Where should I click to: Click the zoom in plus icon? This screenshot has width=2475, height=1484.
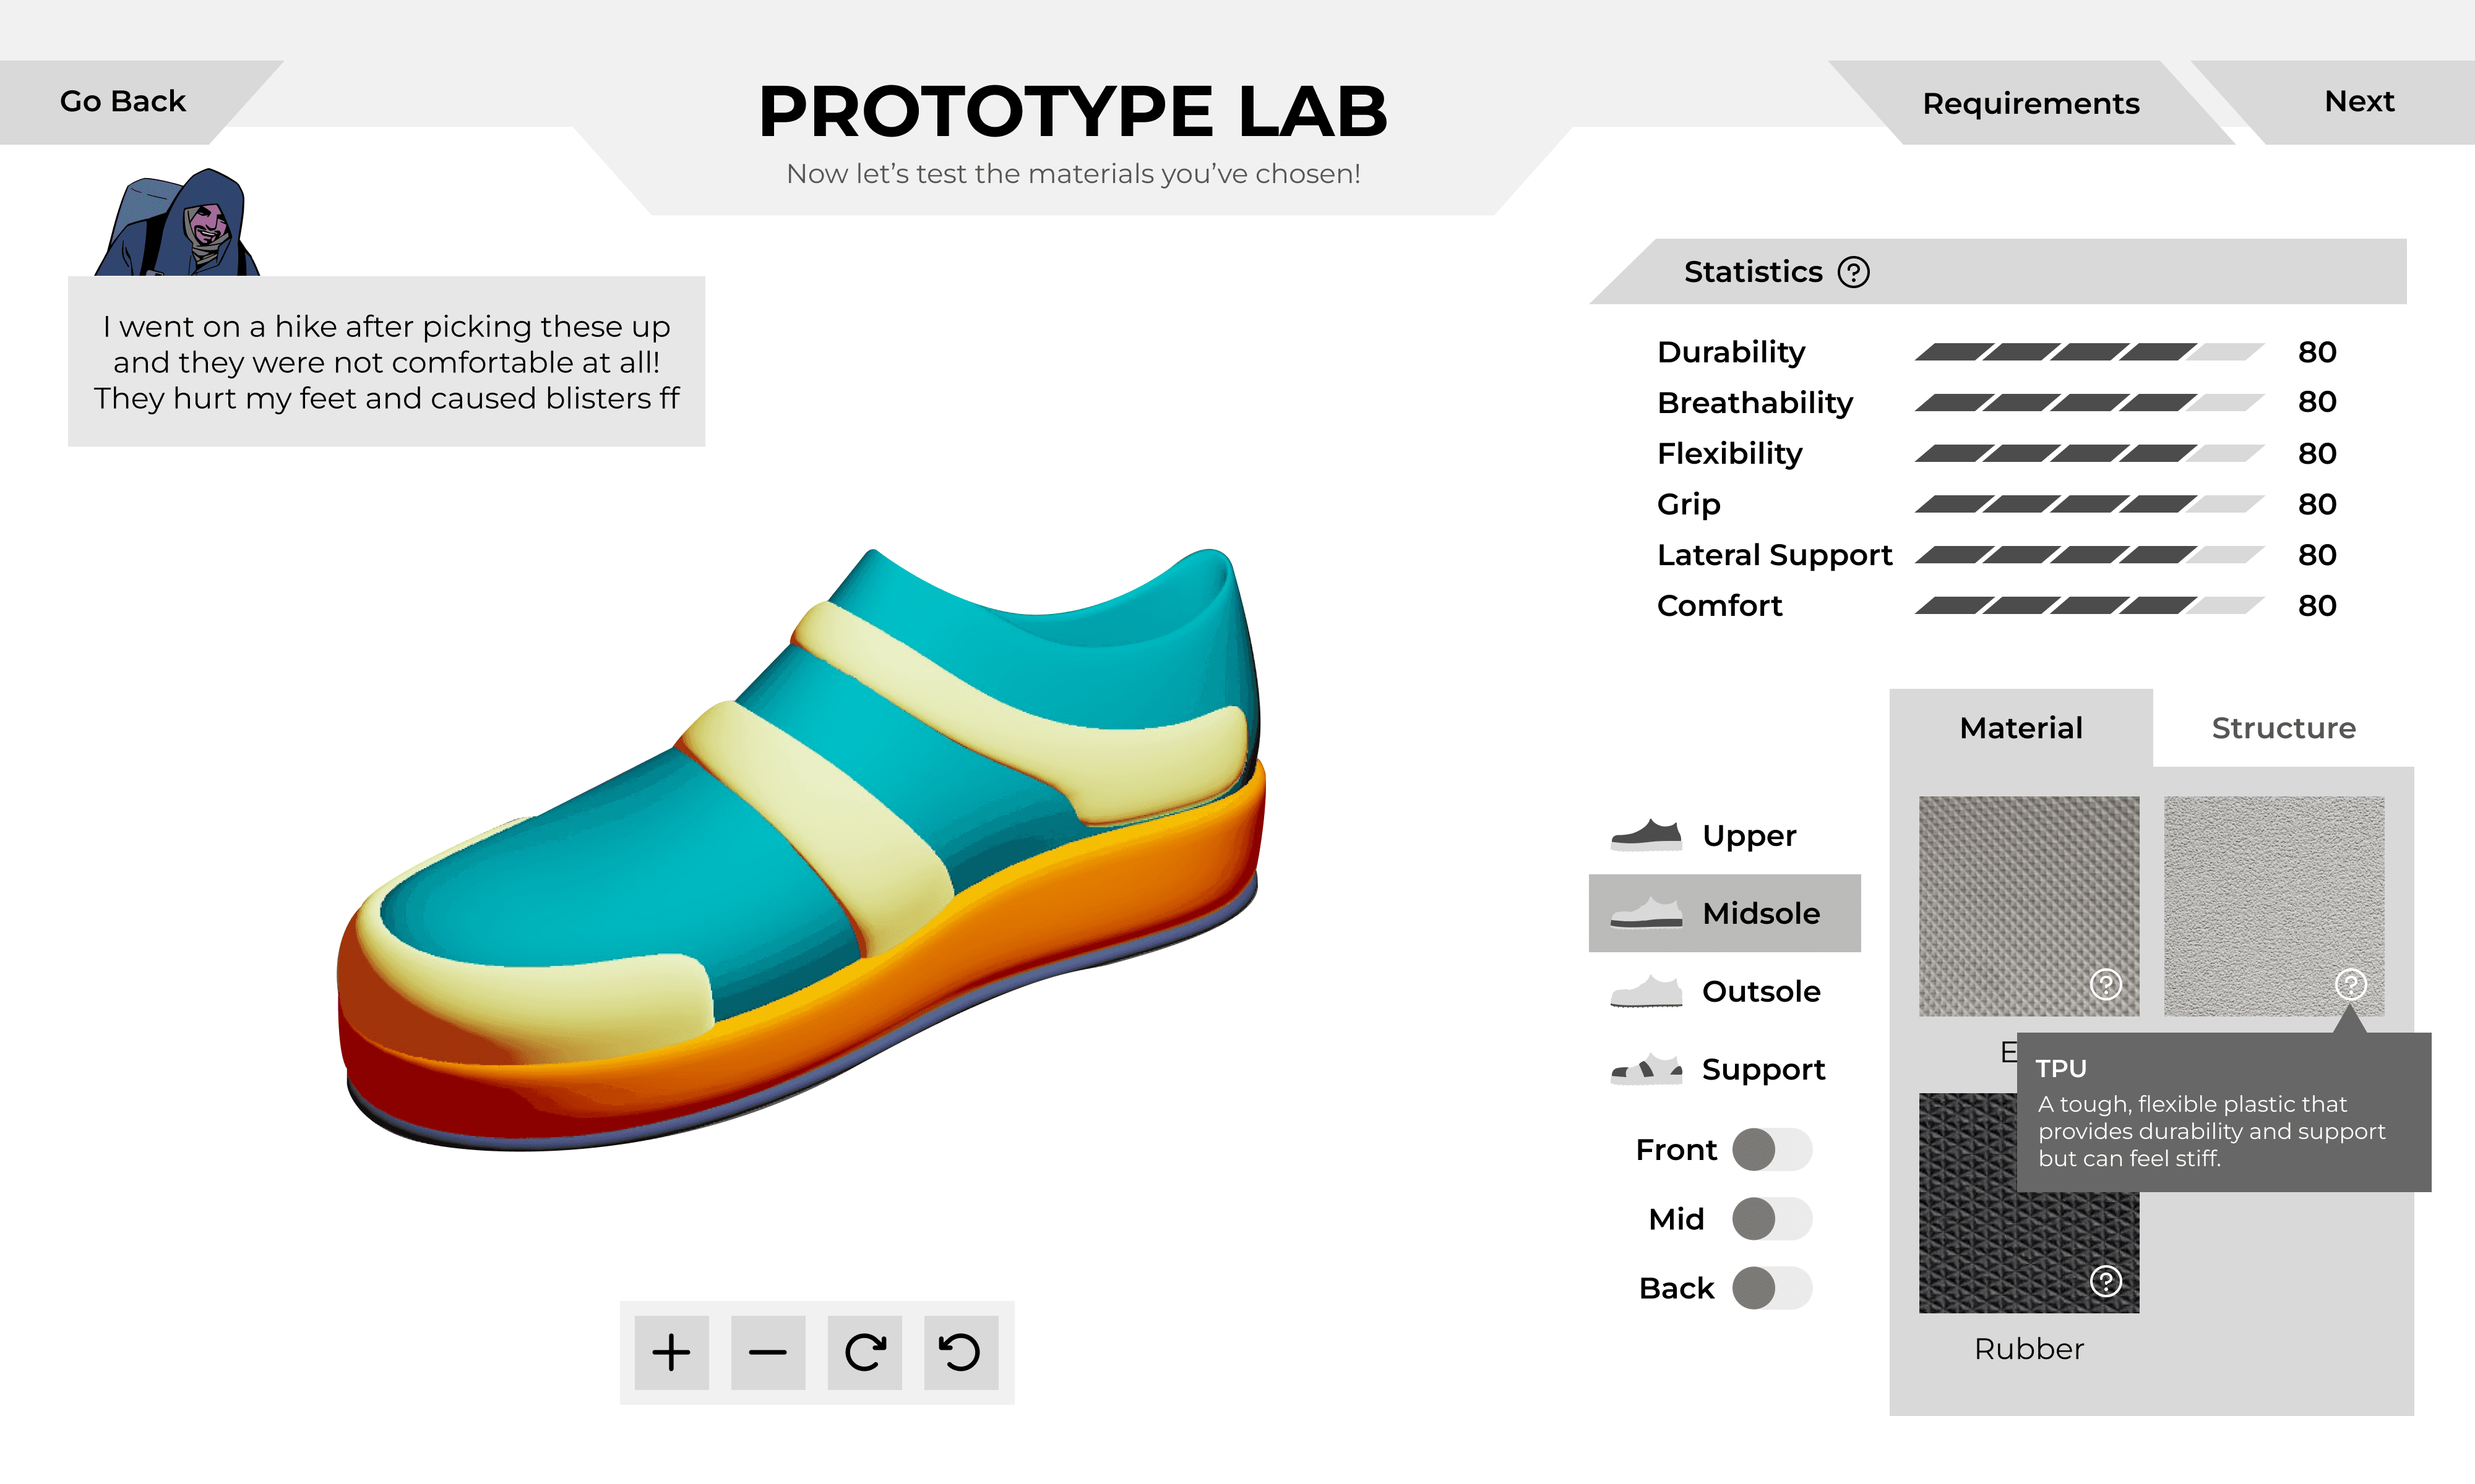(671, 1352)
